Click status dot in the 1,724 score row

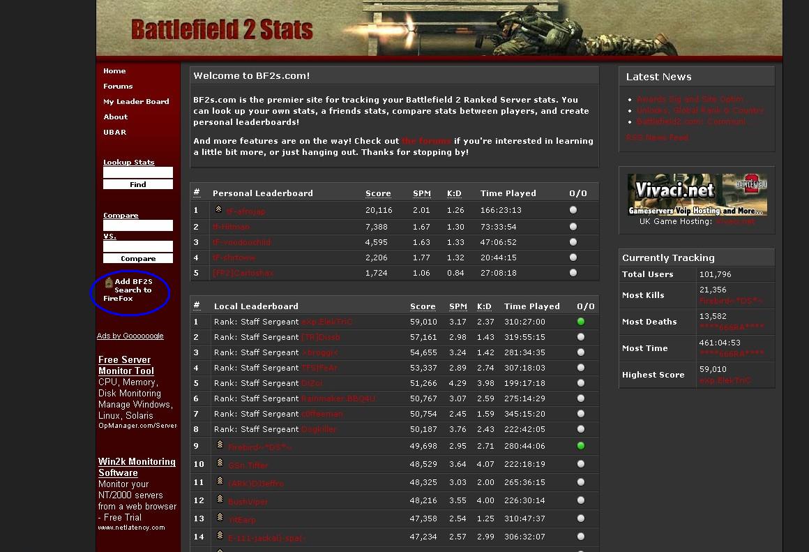573,273
